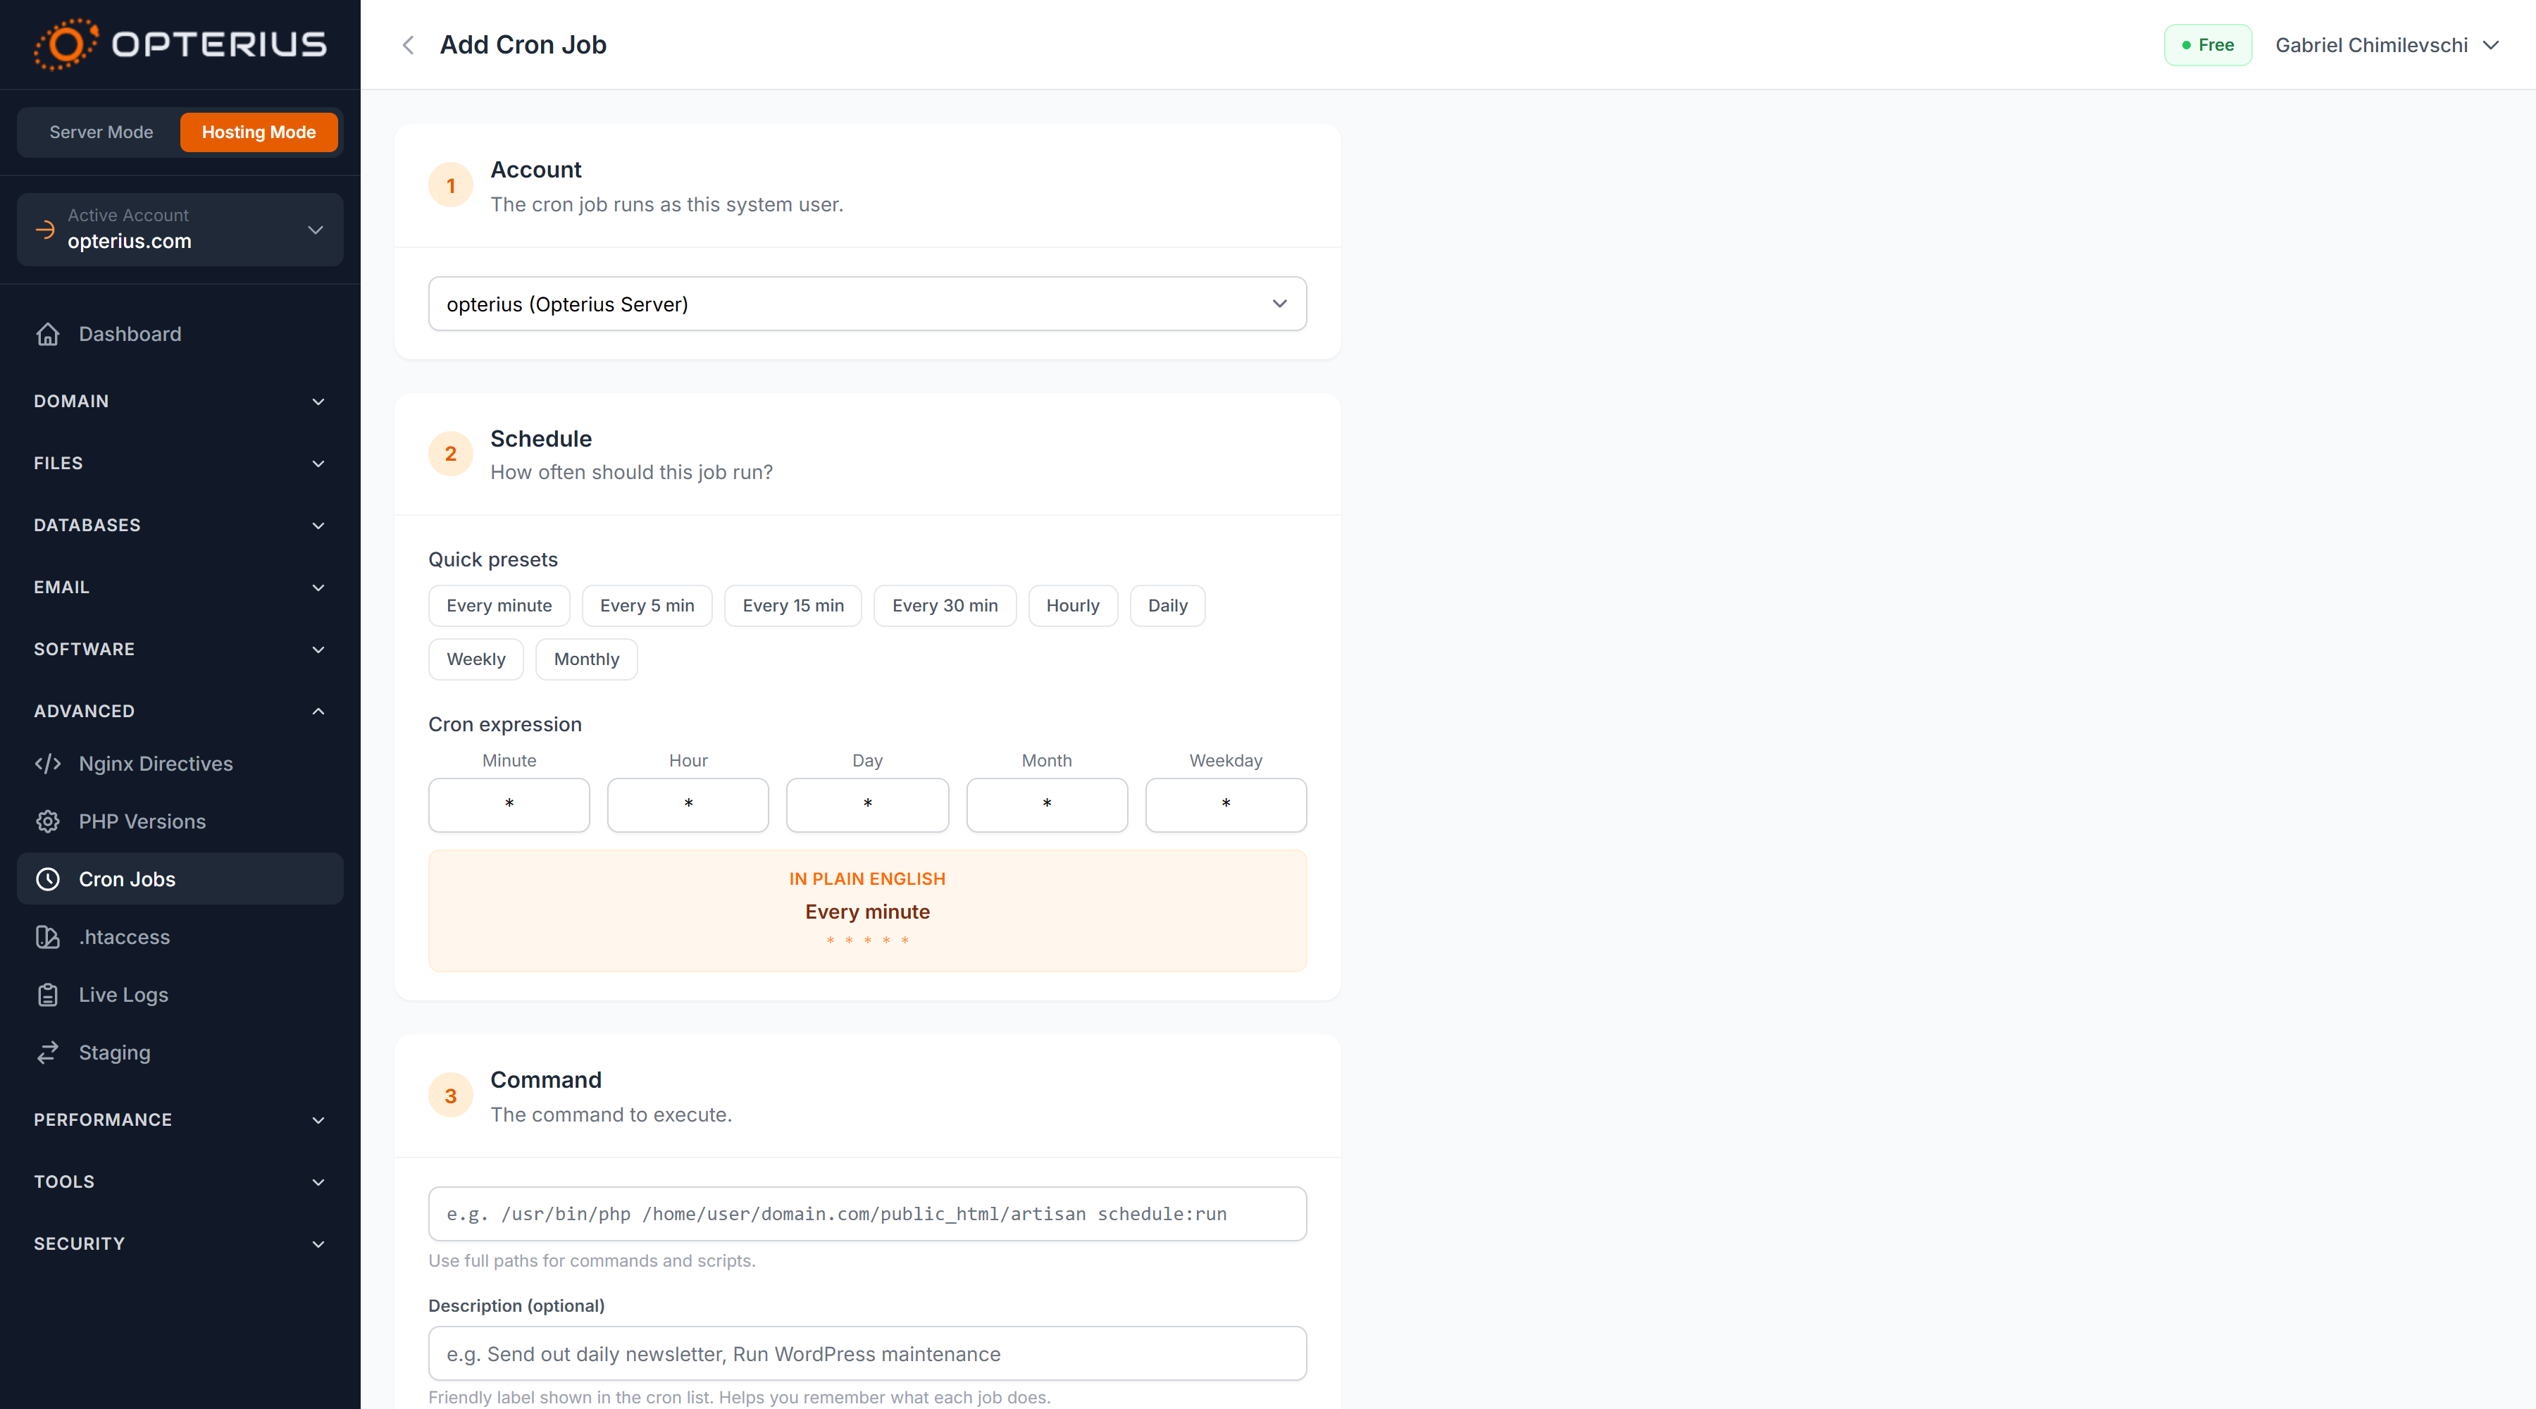Expand the SECURITY section
Screen dimensions: 2536x1409
180,1243
